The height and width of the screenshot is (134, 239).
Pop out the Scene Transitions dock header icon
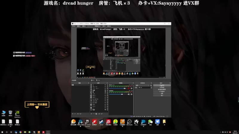[x=151, y=83]
